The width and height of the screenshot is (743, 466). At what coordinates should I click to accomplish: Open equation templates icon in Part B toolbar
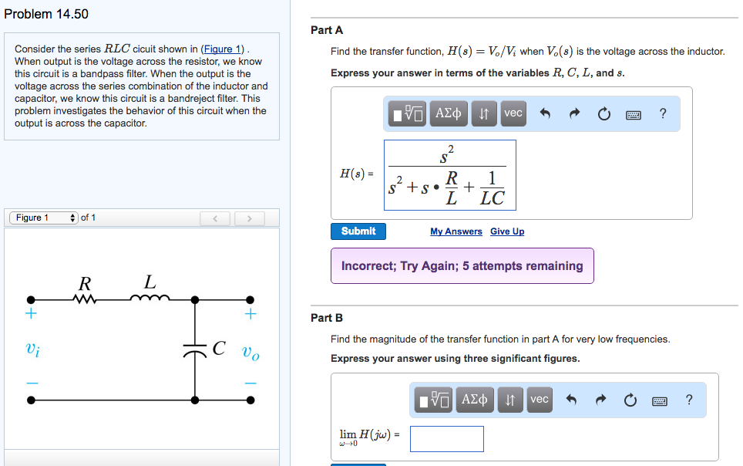(432, 400)
